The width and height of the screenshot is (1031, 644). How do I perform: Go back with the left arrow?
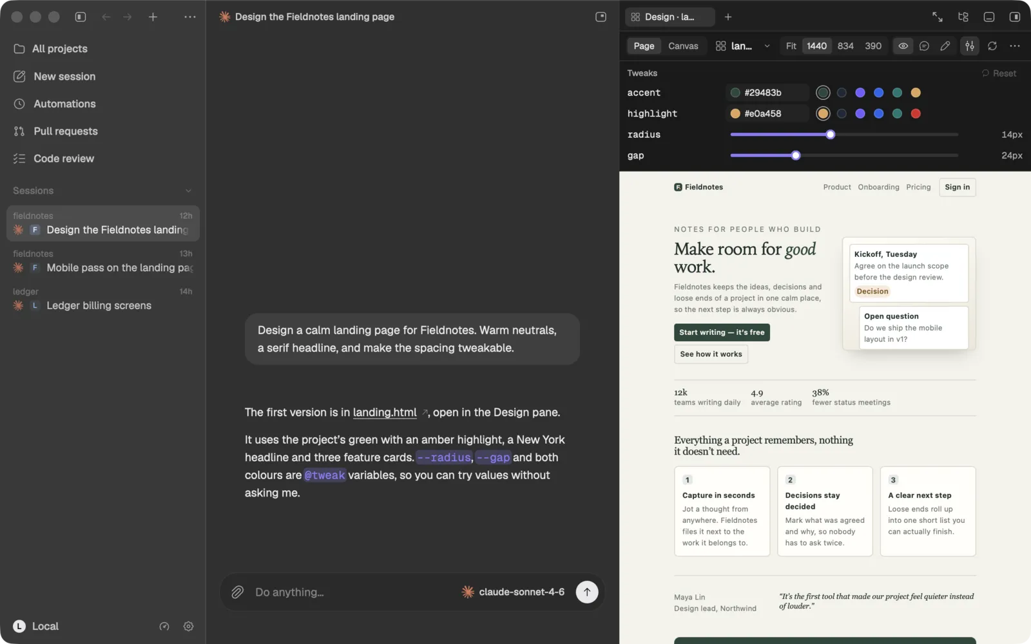(x=106, y=17)
